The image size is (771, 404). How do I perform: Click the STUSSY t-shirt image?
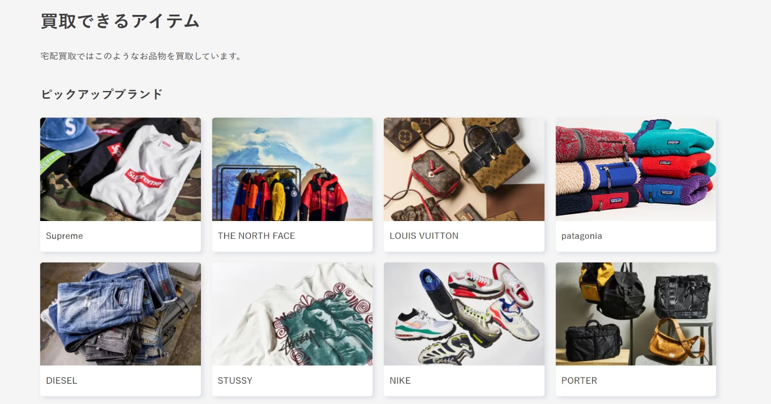click(292, 314)
